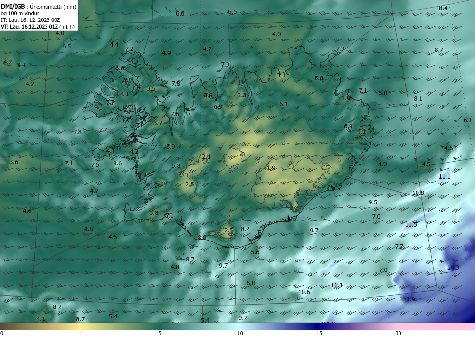Image resolution: width=475 pixels, height=337 pixels.
Task: Select the legend tick label 1
Action: (x=81, y=334)
